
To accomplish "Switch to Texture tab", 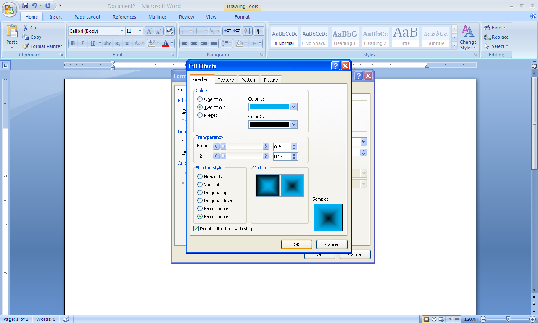I will 226,80.
